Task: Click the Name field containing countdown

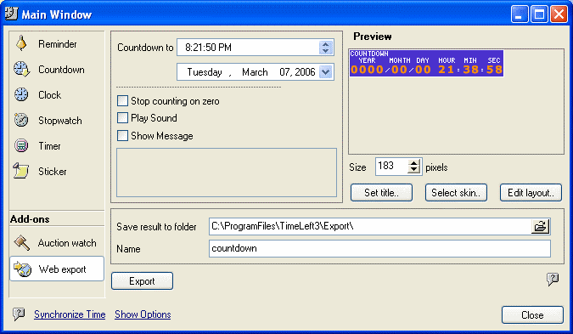Action: [x=379, y=248]
